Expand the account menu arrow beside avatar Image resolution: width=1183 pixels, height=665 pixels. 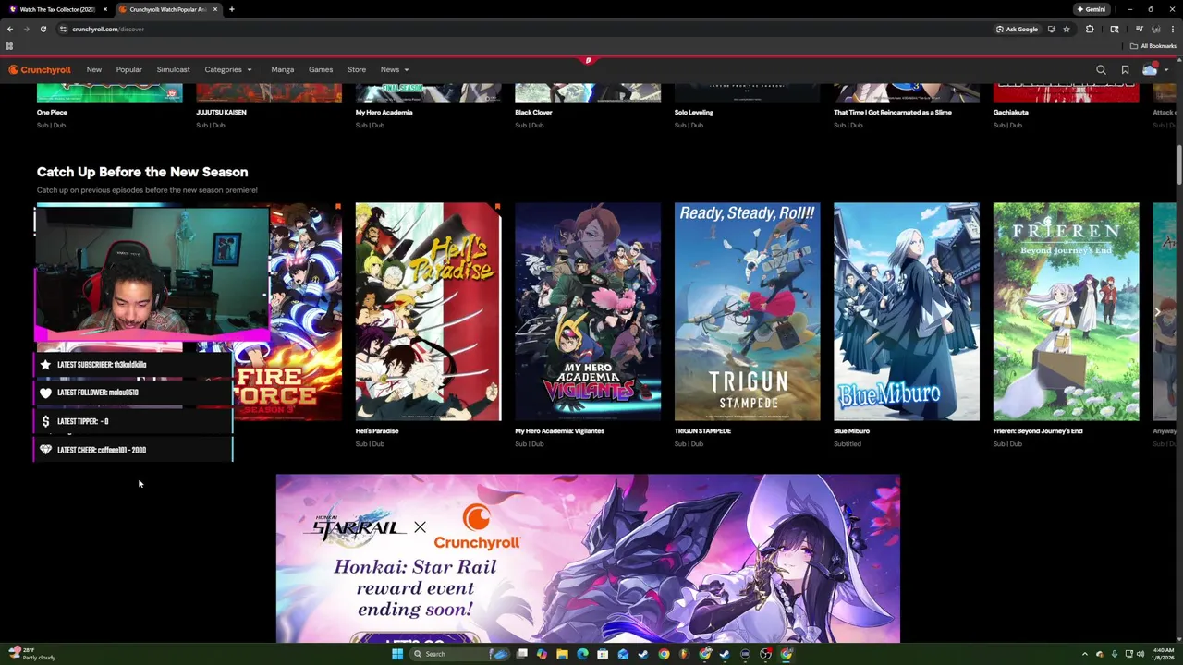point(1166,70)
